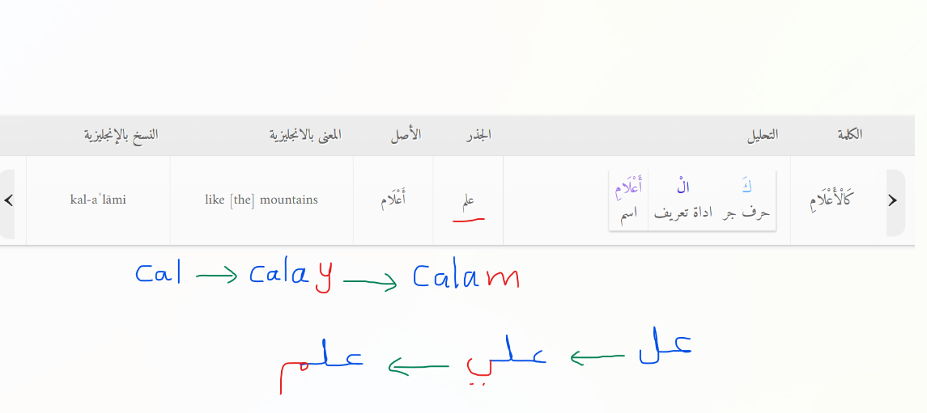The image size is (927, 413).
Task: Select the الكلمة column header
Action: point(850,135)
